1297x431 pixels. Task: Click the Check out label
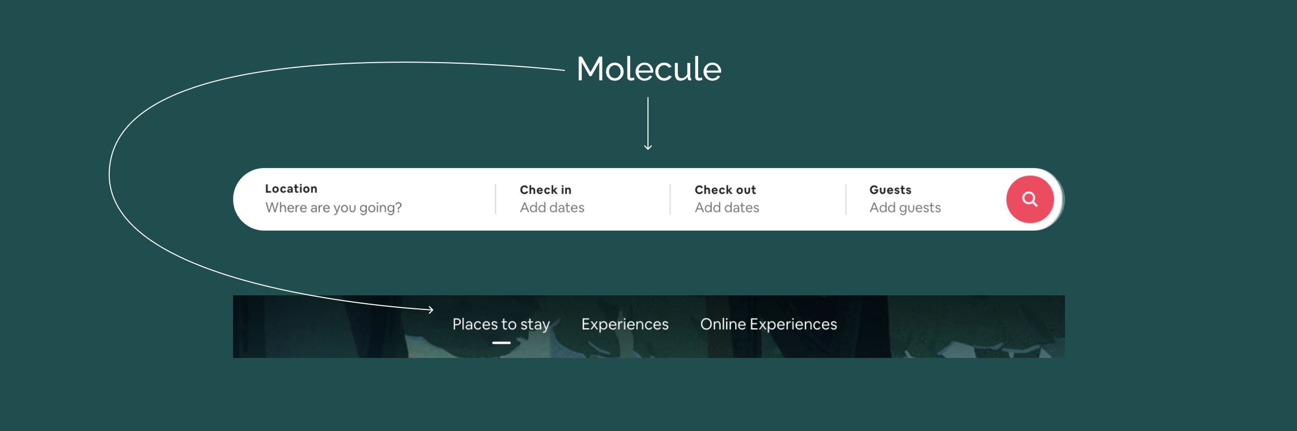pyautogui.click(x=725, y=190)
